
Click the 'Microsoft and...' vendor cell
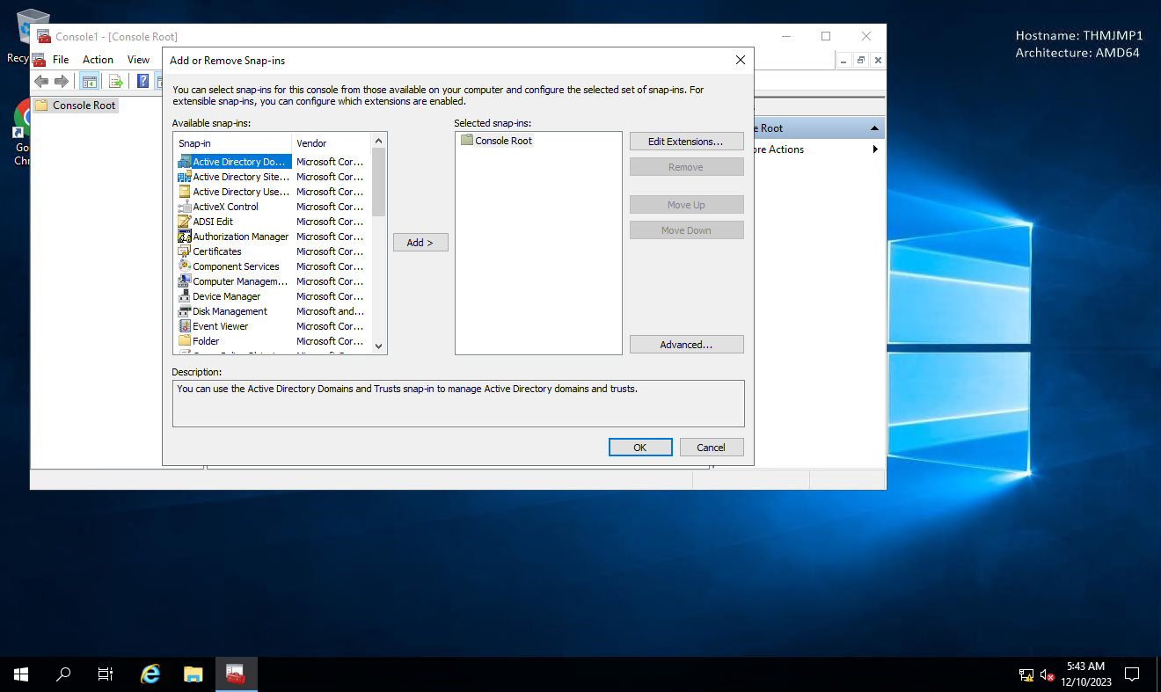330,311
